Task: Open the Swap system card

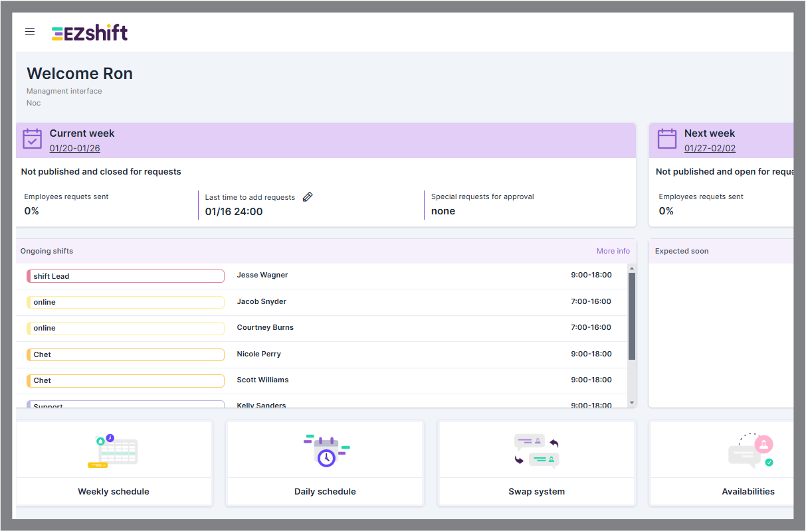Action: 536,463
